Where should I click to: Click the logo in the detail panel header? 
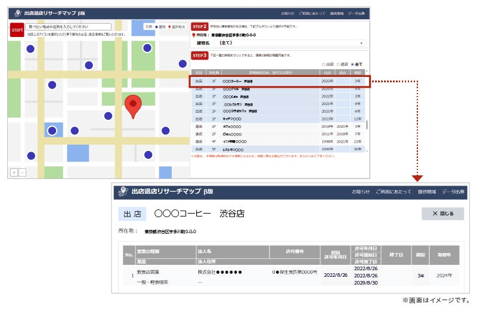pyautogui.click(x=123, y=191)
